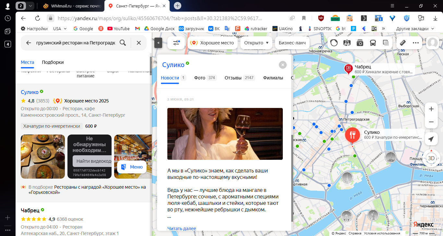The height and width of the screenshot is (236, 443).
Task: Toggle 3D tilt compass control
Action: tap(431, 158)
